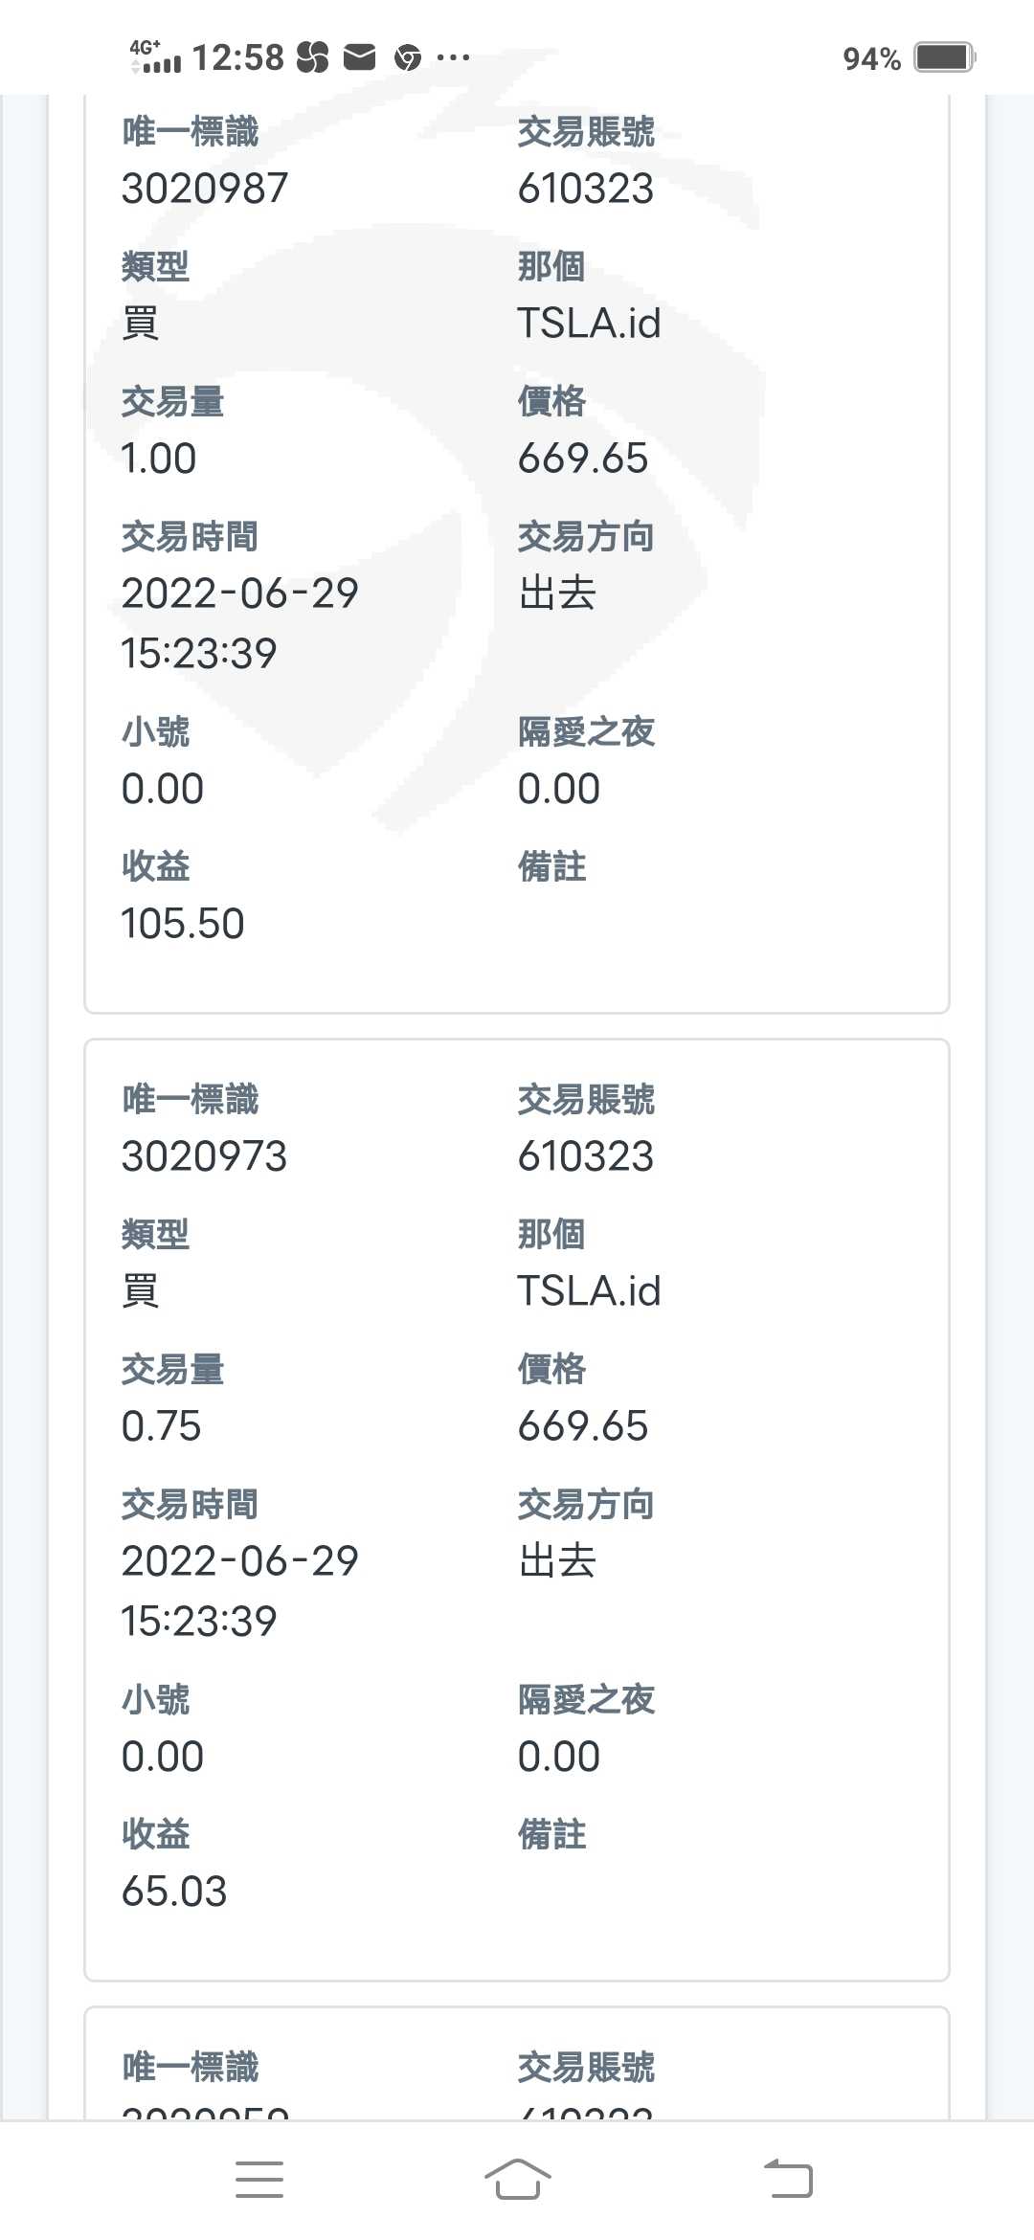Tap the 94% battery percentage text
The image size is (1034, 2240).
pyautogui.click(x=871, y=59)
